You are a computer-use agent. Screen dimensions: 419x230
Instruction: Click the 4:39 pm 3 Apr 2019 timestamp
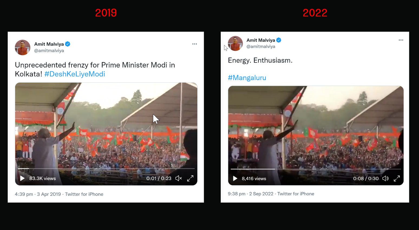pos(38,194)
